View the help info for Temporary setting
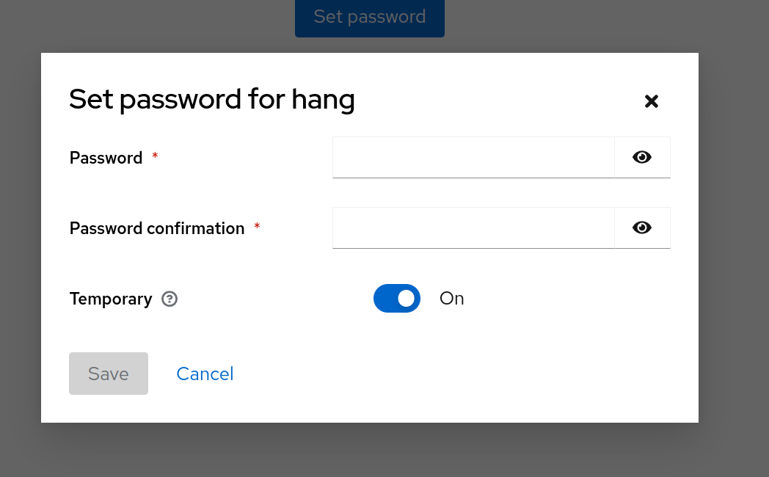 170,299
